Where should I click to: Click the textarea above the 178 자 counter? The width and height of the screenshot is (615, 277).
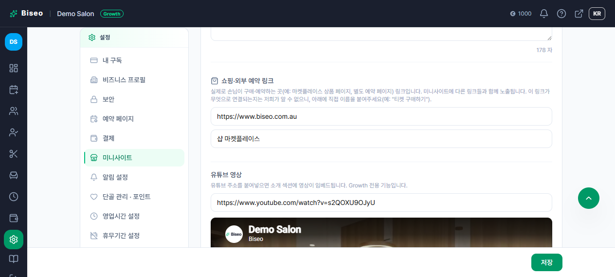coord(381,34)
